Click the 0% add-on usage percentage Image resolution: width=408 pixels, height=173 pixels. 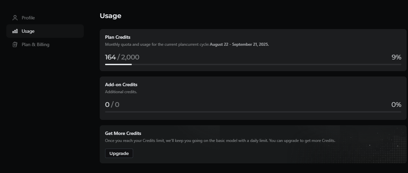tap(396, 105)
